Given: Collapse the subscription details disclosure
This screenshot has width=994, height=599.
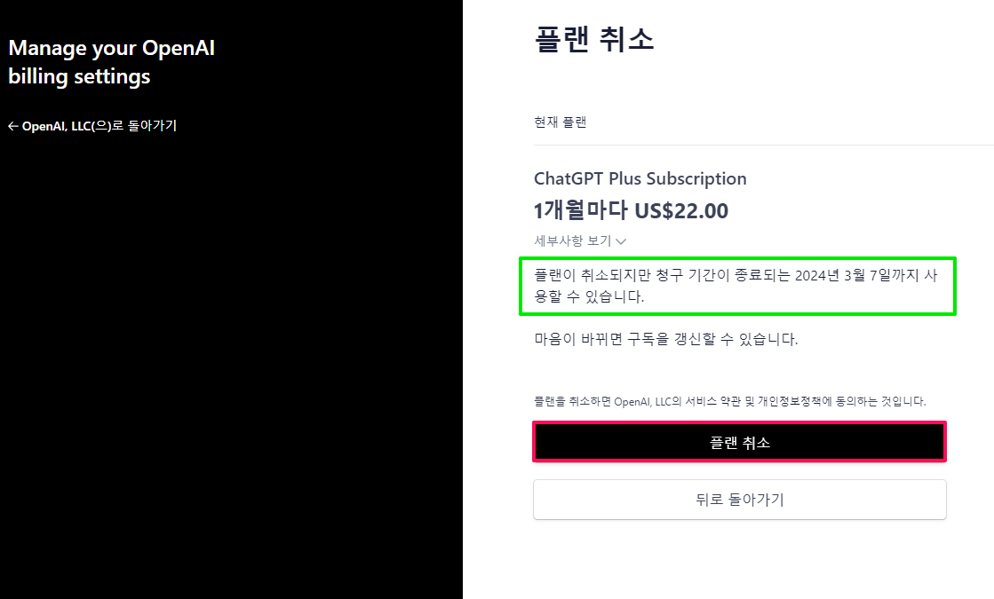Looking at the screenshot, I should 580,241.
